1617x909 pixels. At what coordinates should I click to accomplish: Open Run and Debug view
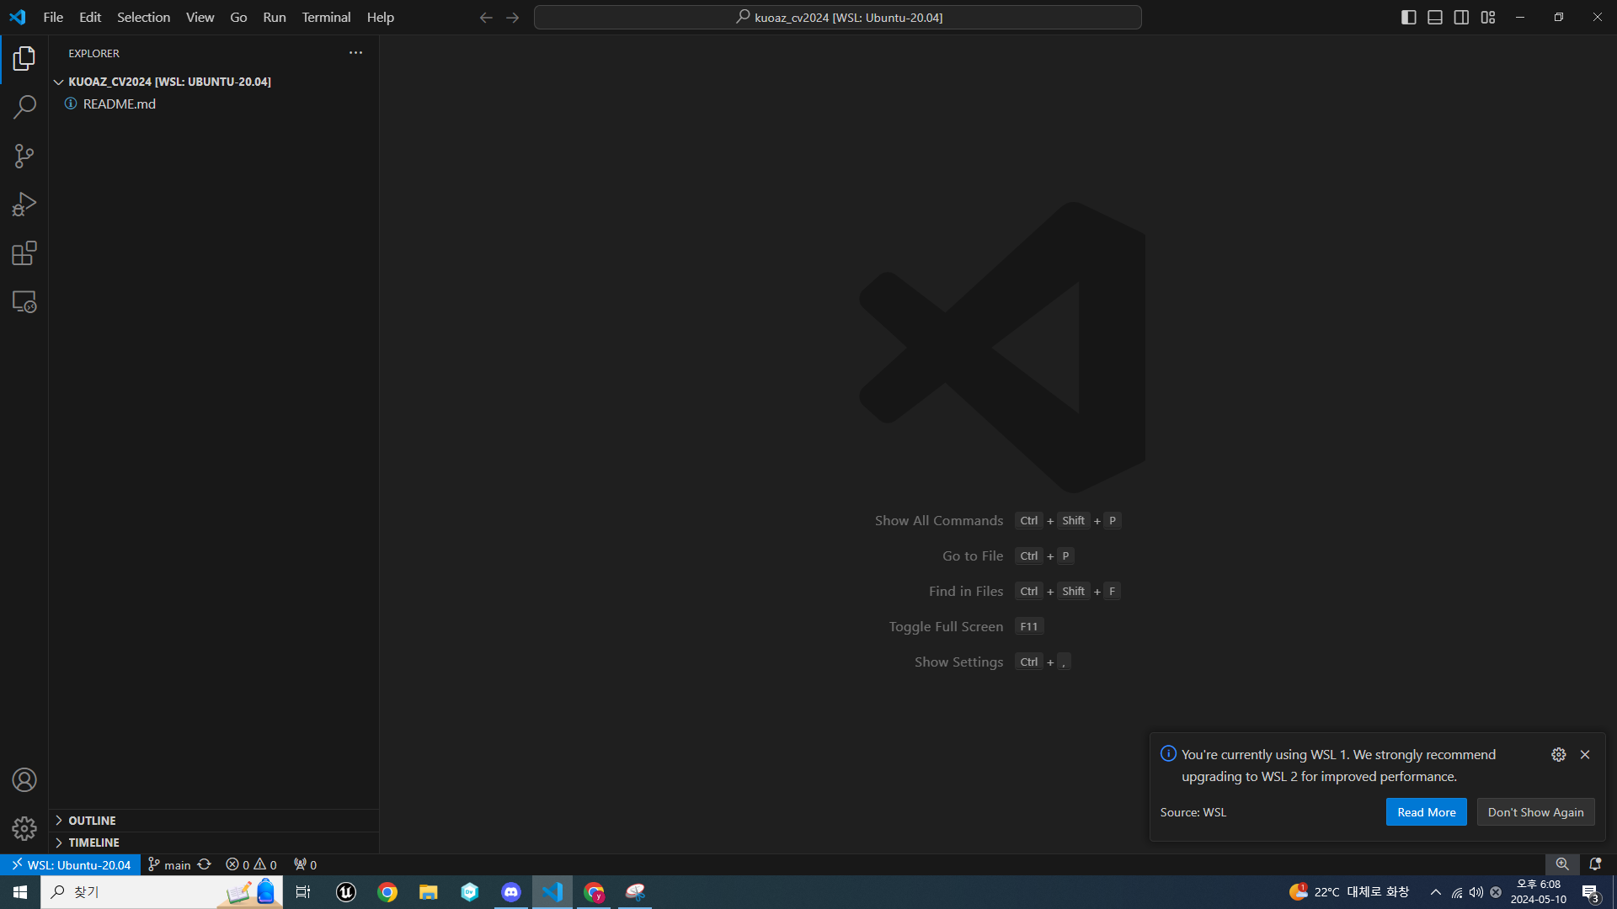tap(24, 205)
